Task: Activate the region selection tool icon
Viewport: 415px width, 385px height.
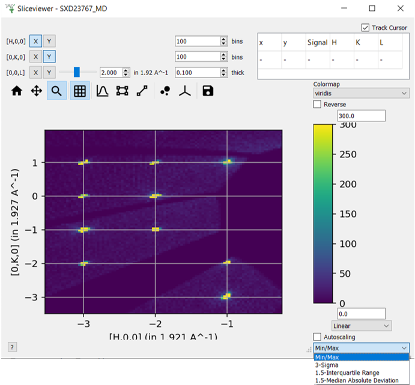Action: click(122, 91)
